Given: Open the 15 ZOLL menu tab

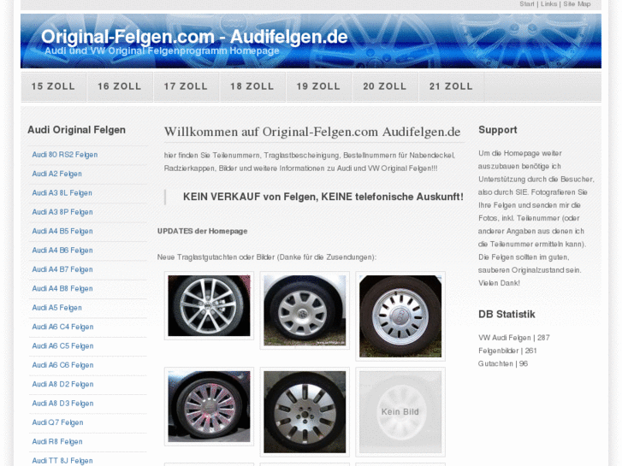Looking at the screenshot, I should (x=54, y=87).
